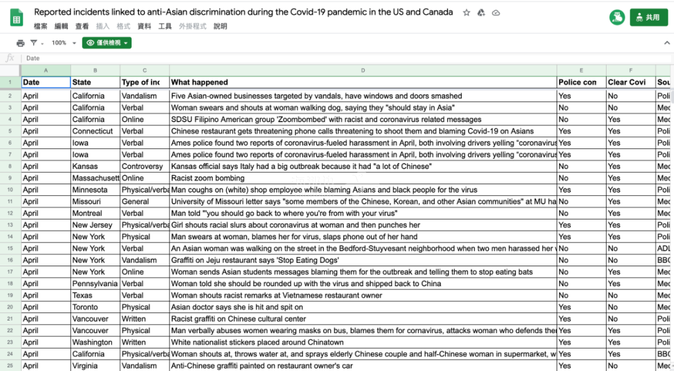Image resolution: width=674 pixels, height=371 pixels.
Task: Click the Missouri cell
Action: [95, 201]
